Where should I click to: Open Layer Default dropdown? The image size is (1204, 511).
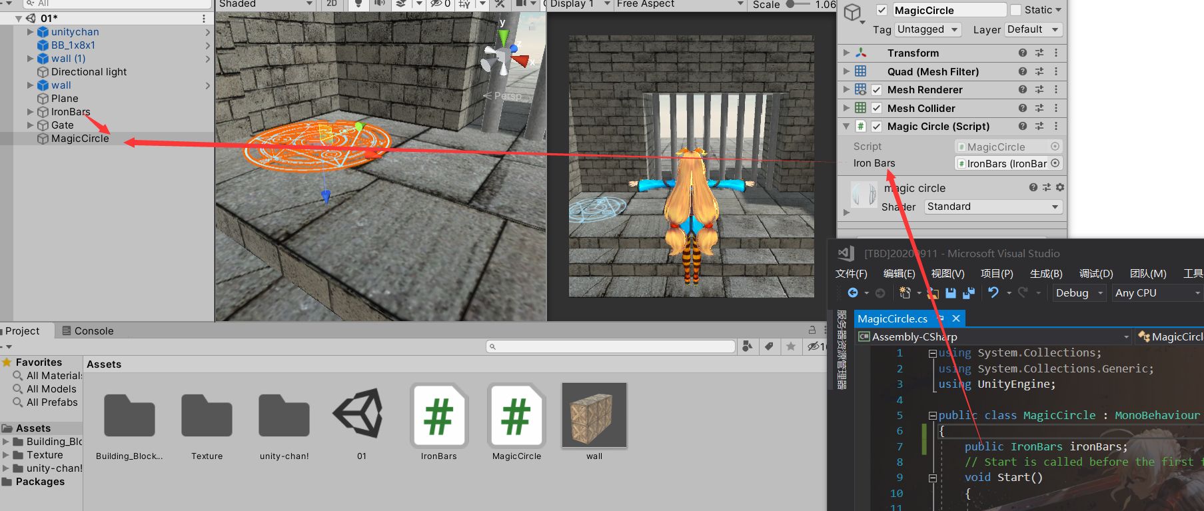click(x=1033, y=29)
